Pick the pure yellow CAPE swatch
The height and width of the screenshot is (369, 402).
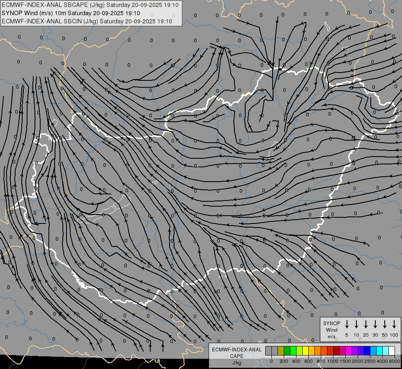click(306, 351)
